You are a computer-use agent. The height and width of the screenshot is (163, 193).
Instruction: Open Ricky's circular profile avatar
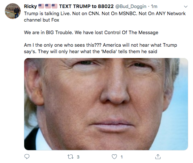click(x=13, y=11)
